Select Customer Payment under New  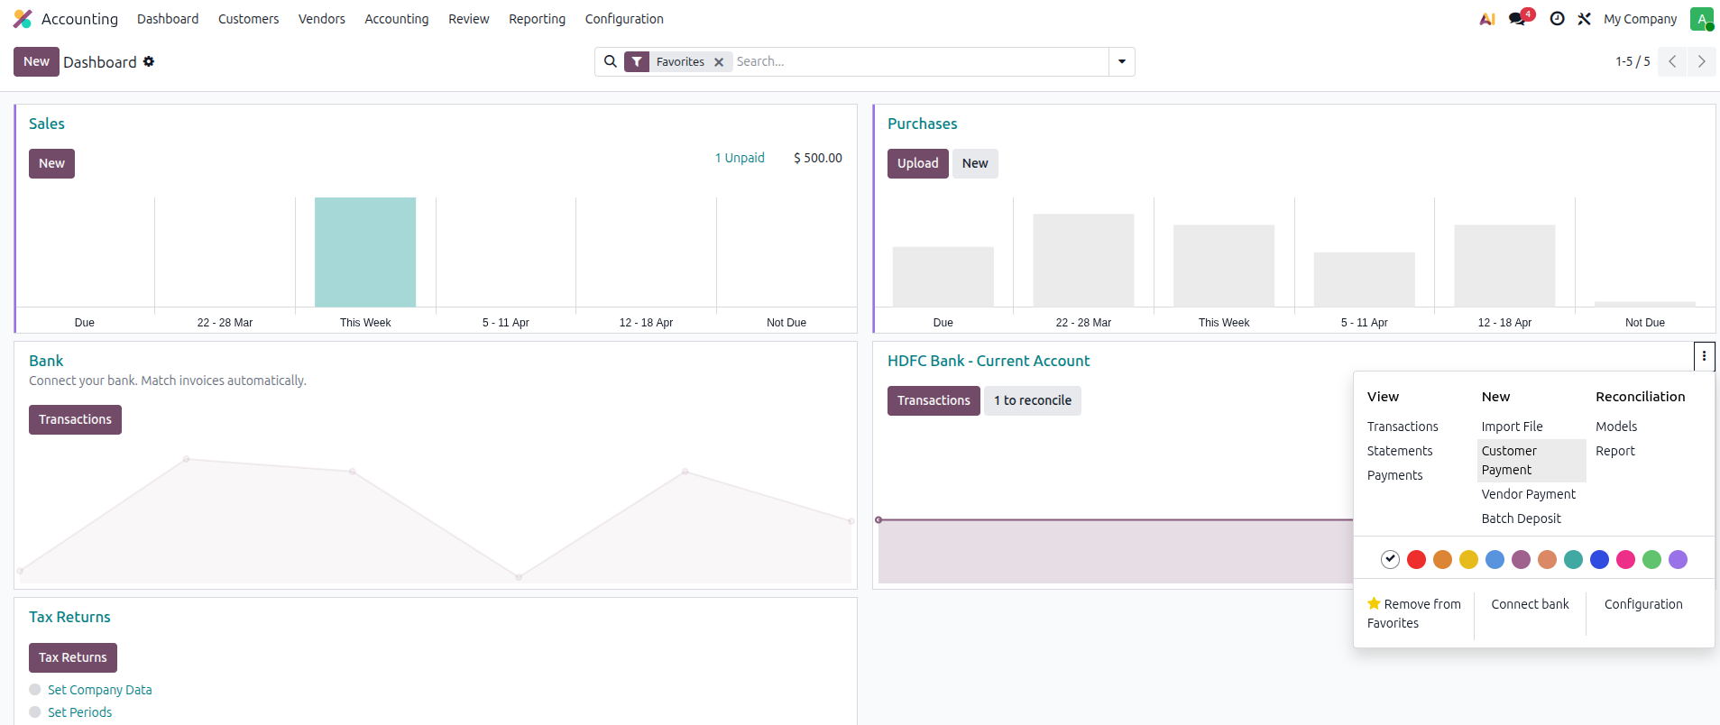click(1531, 460)
